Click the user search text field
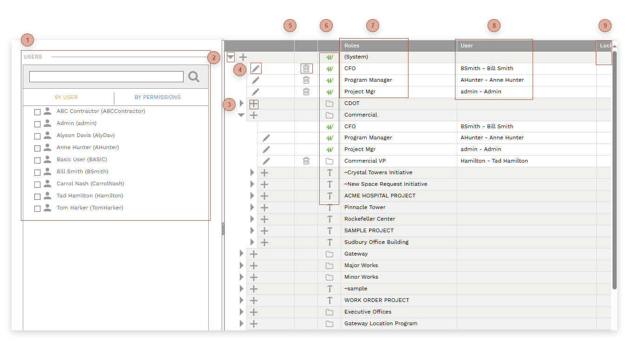This screenshot has height=341, width=626. coord(106,77)
